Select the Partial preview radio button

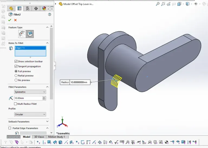[16, 76]
